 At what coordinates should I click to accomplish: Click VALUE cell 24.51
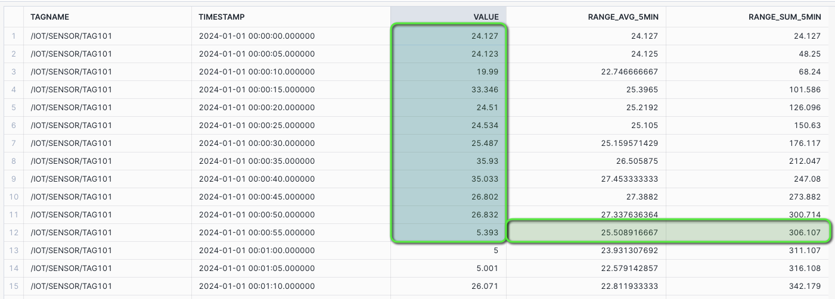[448, 107]
